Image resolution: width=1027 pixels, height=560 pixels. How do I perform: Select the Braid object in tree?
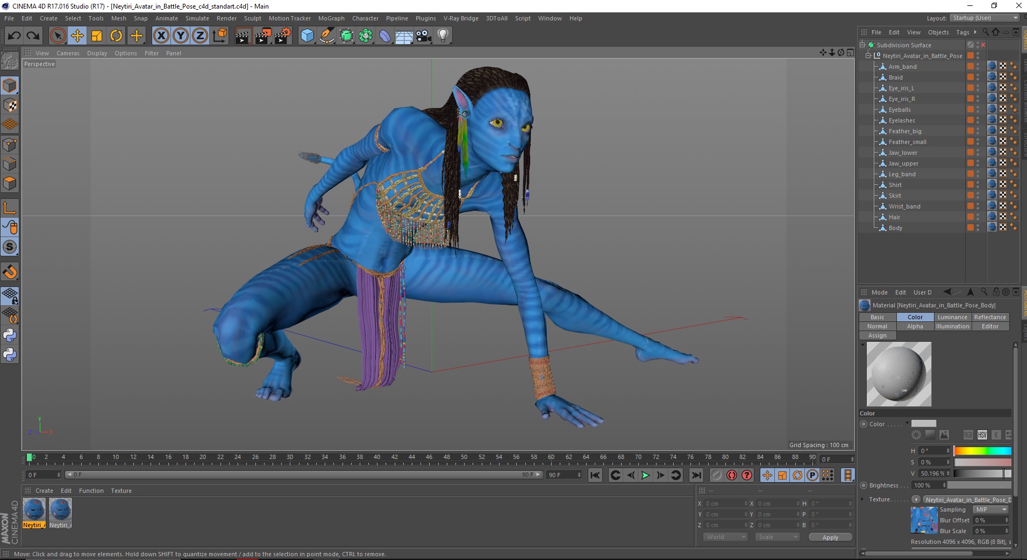coord(895,77)
